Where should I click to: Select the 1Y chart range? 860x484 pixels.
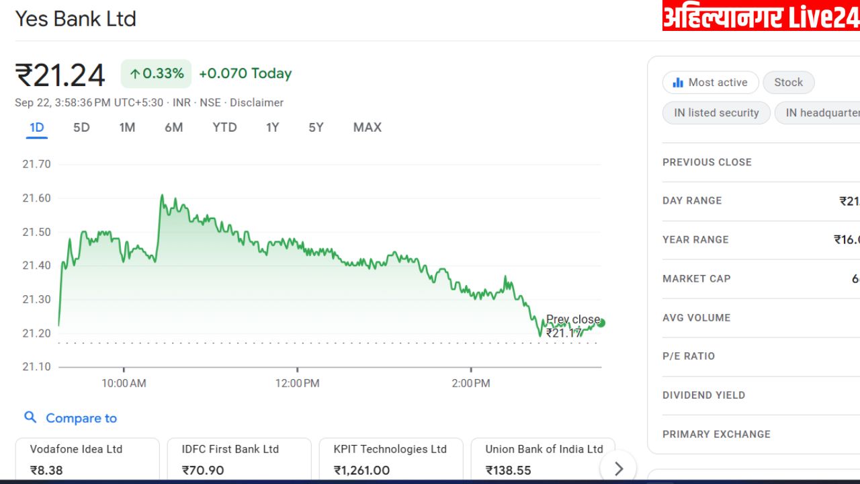tap(272, 127)
